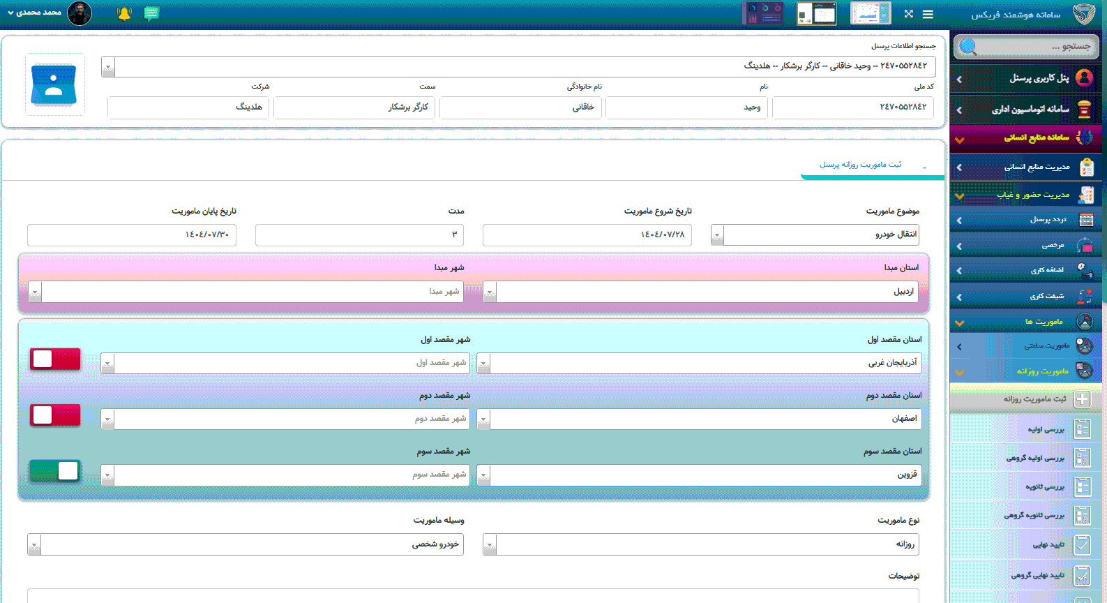1107x603 pixels.
Task: Open the شهر مبدا dropdown
Action: click(35, 292)
